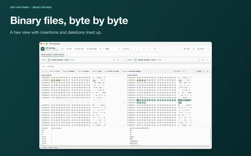Click the left hex pane sensor-hub.bin header

[x=46, y=75]
